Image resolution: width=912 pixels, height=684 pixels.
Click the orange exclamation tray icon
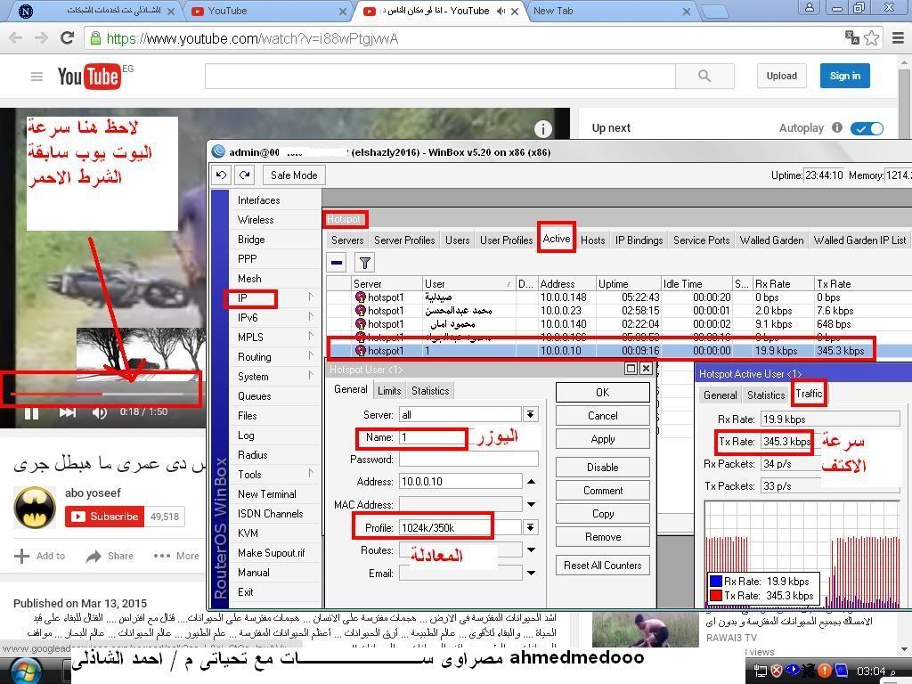click(x=824, y=671)
